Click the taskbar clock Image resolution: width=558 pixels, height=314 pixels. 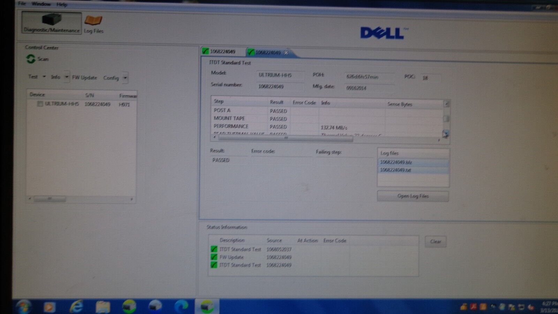549,307
